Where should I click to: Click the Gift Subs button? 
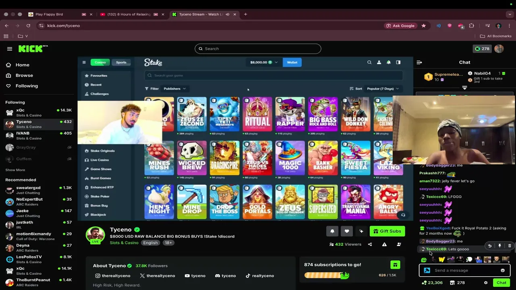(387, 231)
